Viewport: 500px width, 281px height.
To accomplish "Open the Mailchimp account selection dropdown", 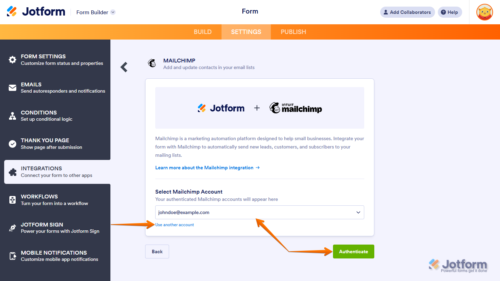I will [x=358, y=212].
